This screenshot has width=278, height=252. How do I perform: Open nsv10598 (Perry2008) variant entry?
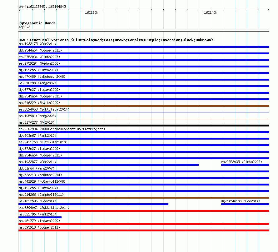(37, 116)
